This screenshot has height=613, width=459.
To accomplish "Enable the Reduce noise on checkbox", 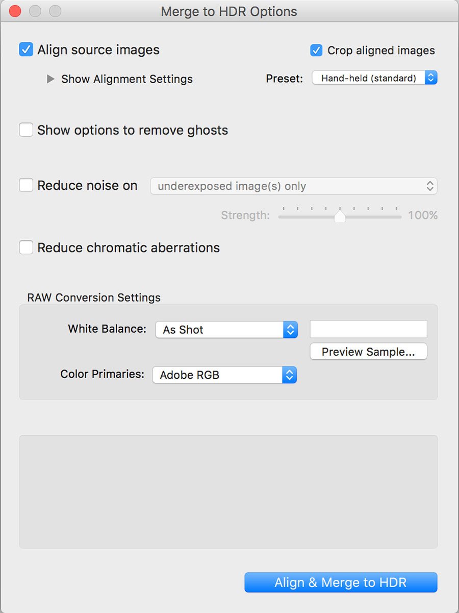I will 25,185.
